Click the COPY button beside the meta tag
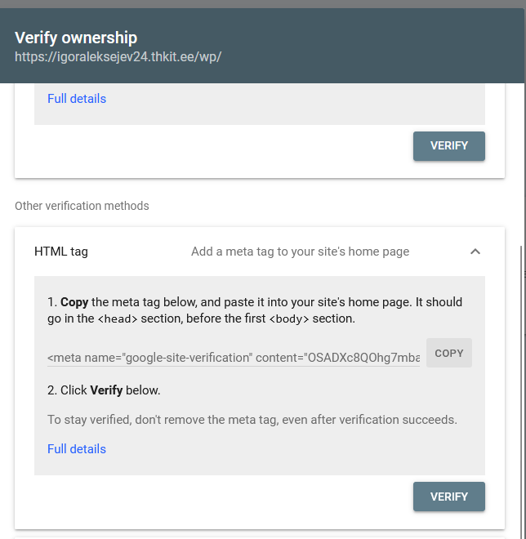This screenshot has width=526, height=539. pos(449,353)
